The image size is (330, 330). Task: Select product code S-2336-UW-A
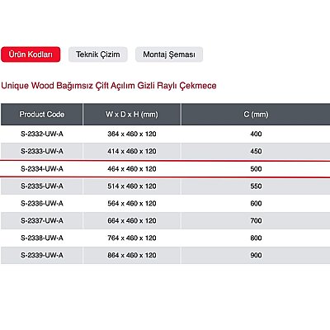42,203
